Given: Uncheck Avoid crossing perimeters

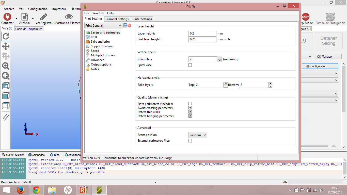Looking at the screenshot, I should pos(190,108).
